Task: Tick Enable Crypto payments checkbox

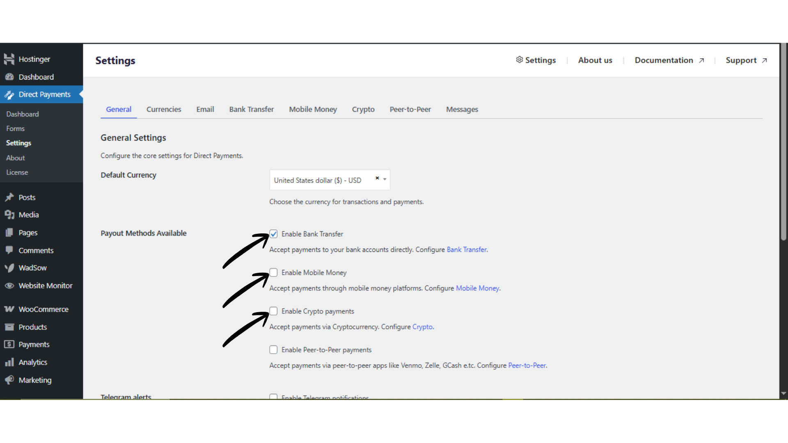Action: tap(273, 311)
